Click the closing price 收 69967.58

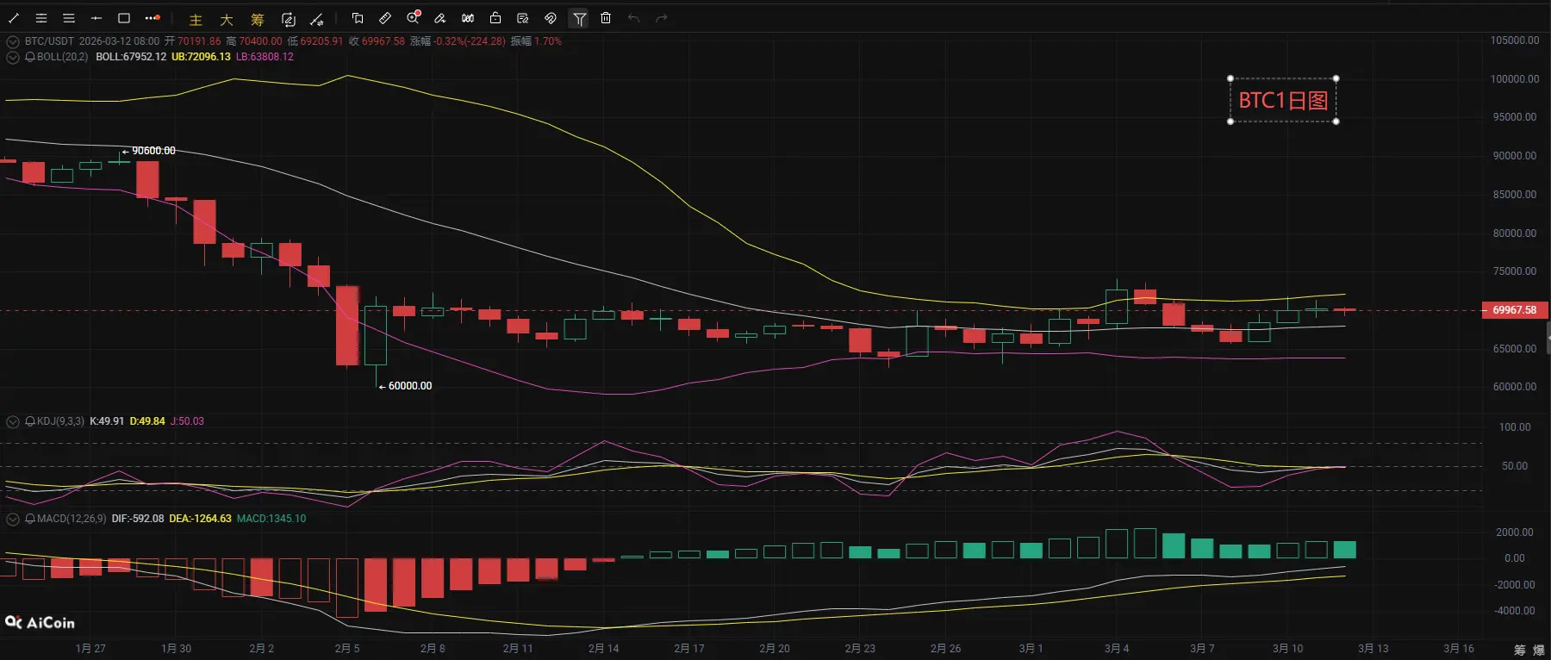point(377,41)
